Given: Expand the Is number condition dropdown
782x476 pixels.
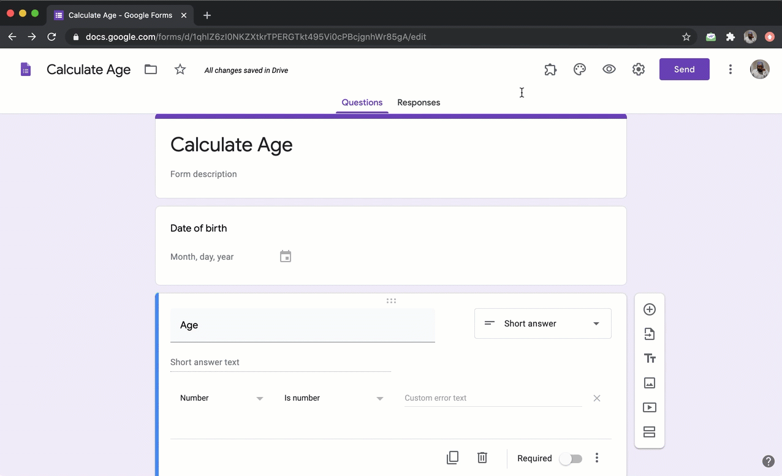Looking at the screenshot, I should (333, 398).
